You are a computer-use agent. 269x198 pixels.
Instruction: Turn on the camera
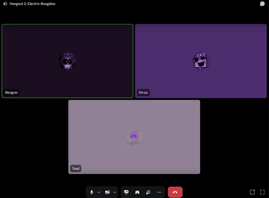[107, 192]
